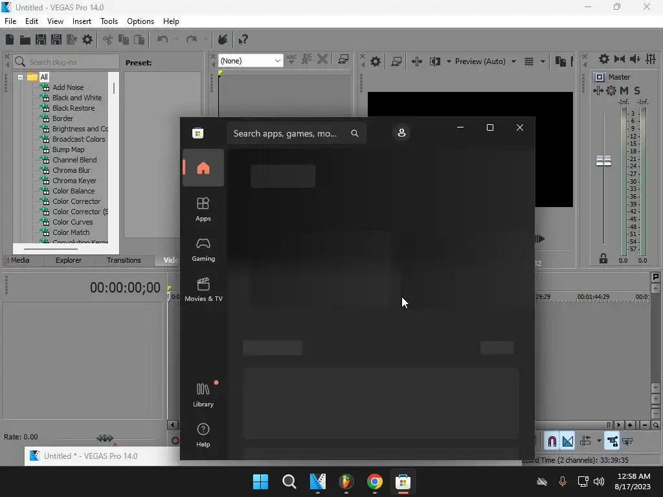Image resolution: width=663 pixels, height=497 pixels.
Task: Click the What's This help icon
Action: point(243,39)
